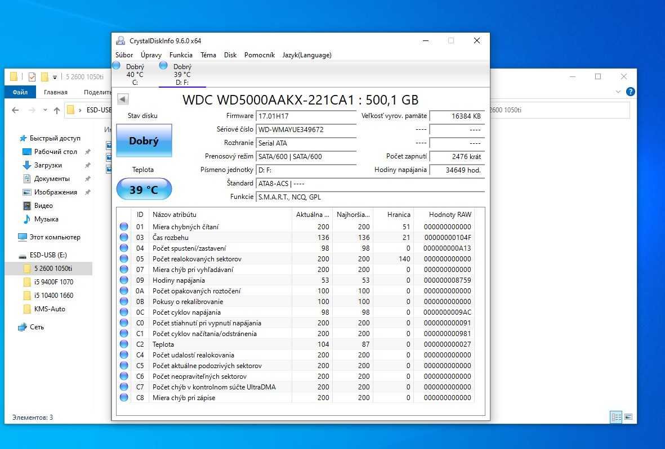Screen dimensions: 665x449
Task: Open the Explorer quick access toolbar dropdown
Action: [55, 77]
